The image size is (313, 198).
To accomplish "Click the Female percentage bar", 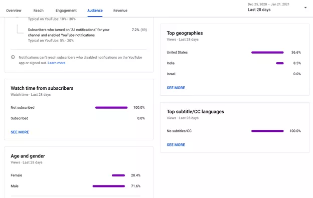I will [x=118, y=175].
